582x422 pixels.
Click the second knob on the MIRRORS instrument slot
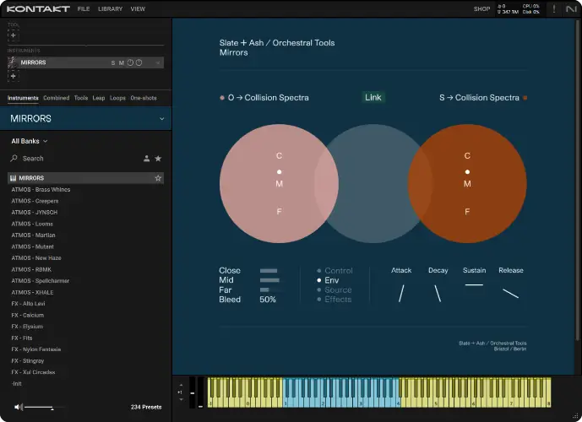point(139,62)
